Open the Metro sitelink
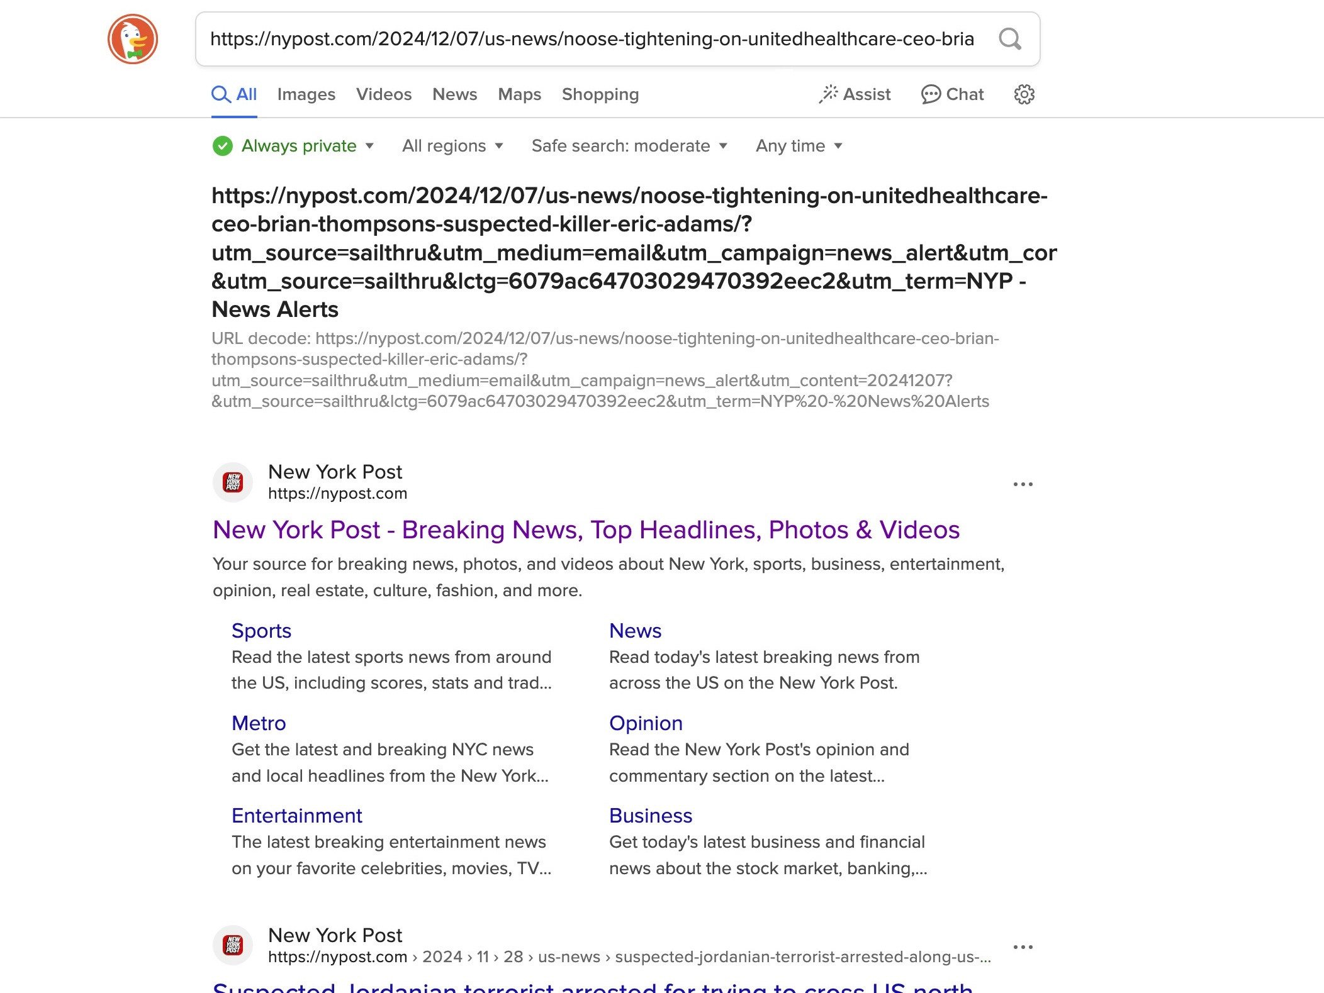Screen dimensions: 1324x993 click(x=259, y=723)
